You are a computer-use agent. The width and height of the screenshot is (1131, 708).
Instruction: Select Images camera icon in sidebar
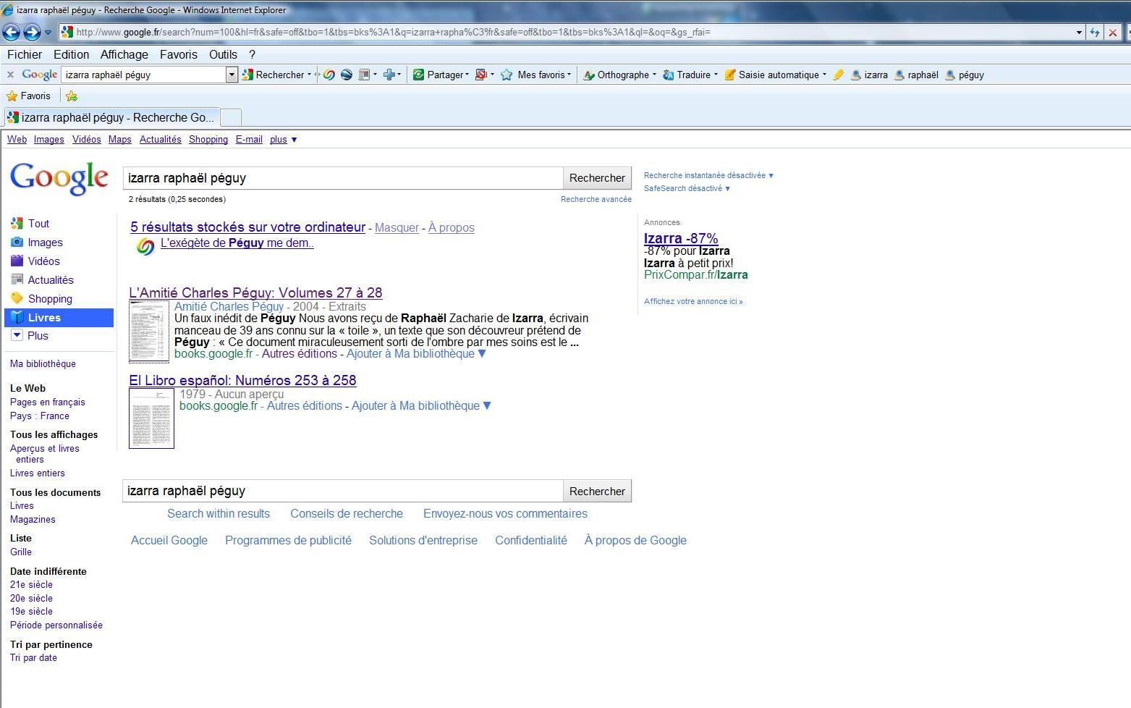(x=17, y=243)
